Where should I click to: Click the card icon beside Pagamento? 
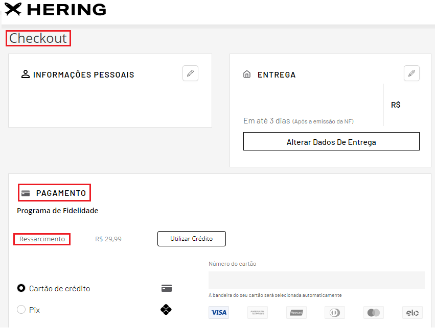(x=26, y=193)
